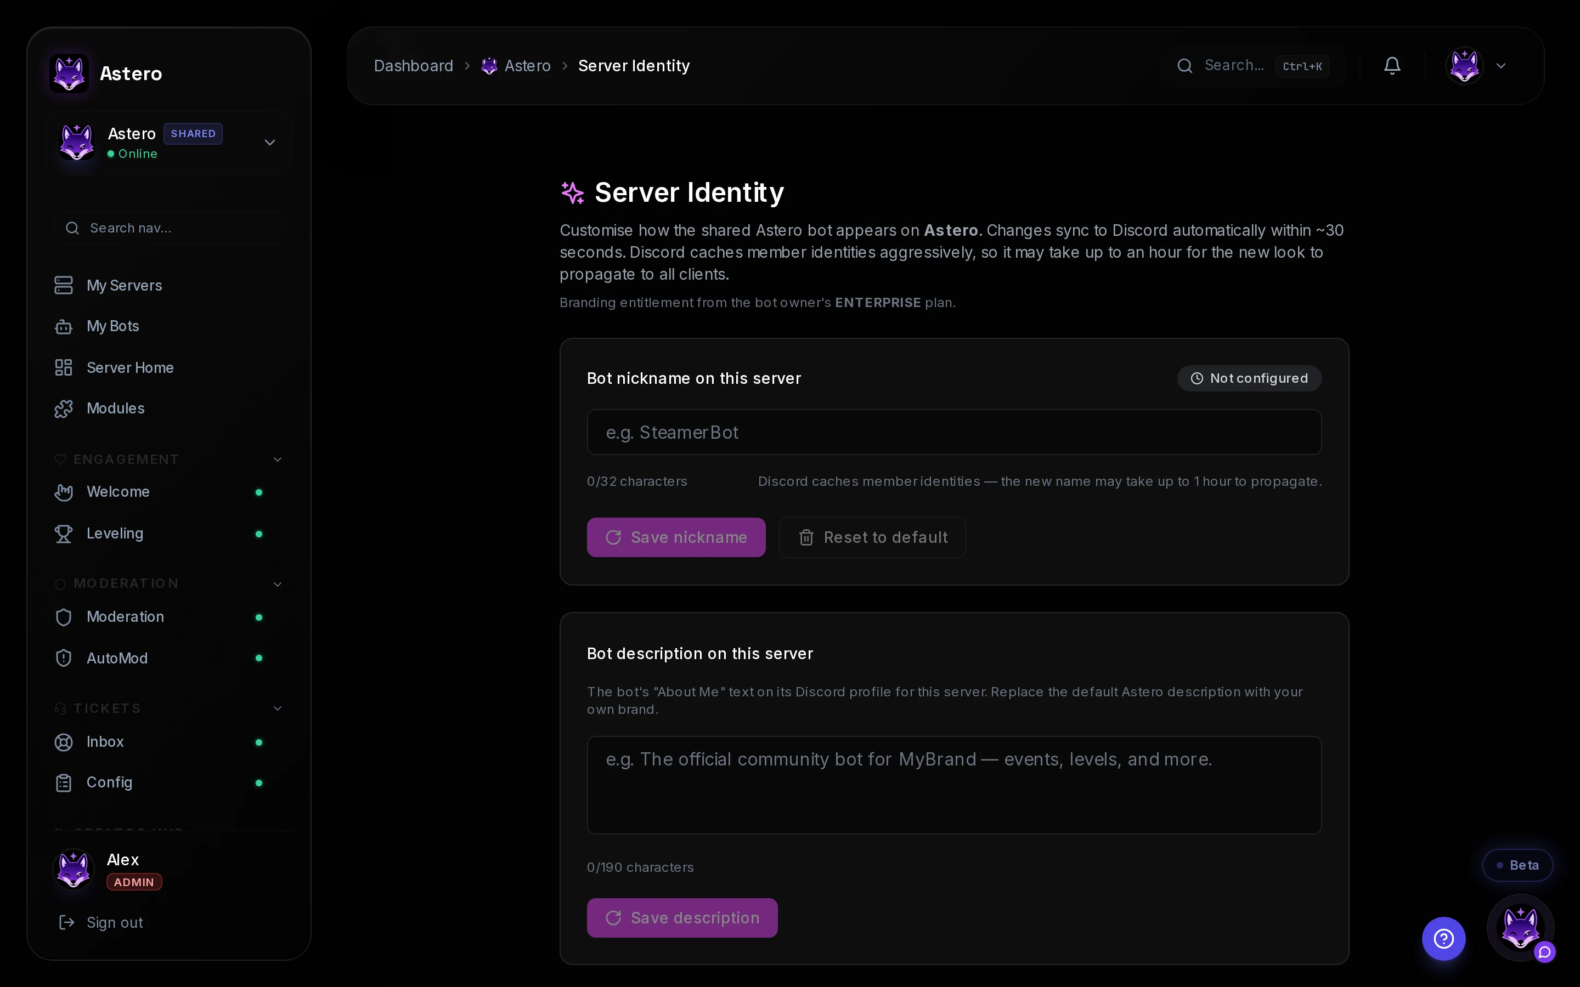Screen dimensions: 1580x987
Task: Click Reset to default button
Action: pyautogui.click(x=872, y=537)
